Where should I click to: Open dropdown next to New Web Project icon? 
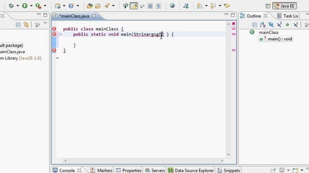click(x=64, y=6)
